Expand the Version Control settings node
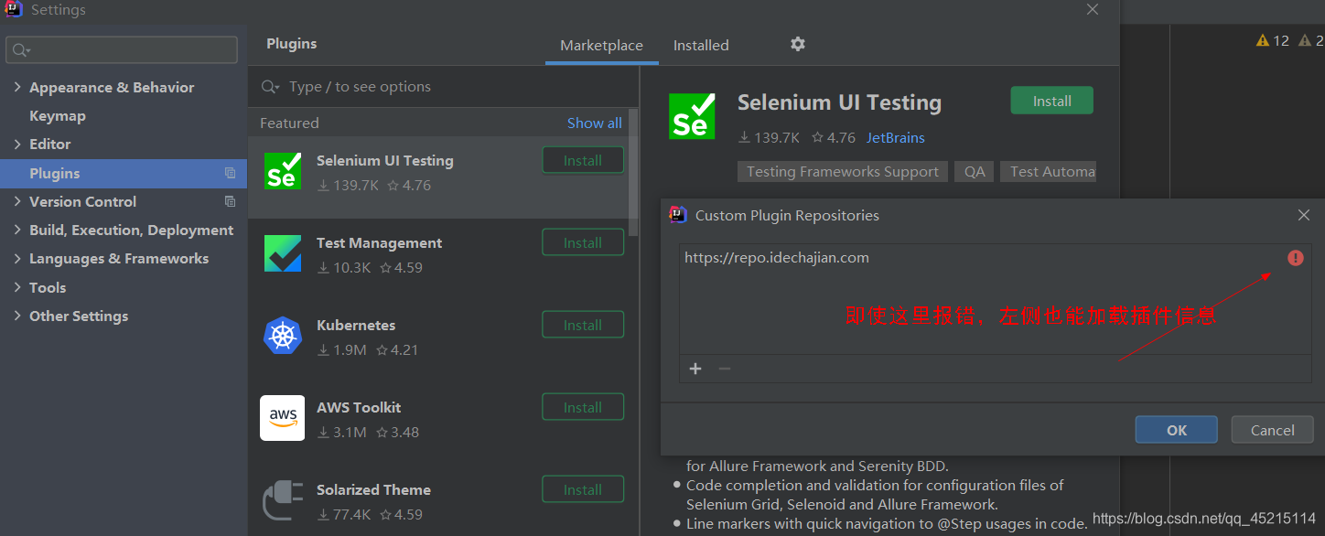1325x536 pixels. [x=17, y=202]
